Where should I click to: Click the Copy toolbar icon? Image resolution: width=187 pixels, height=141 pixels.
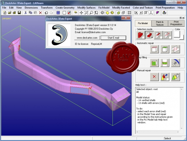[31, 13]
